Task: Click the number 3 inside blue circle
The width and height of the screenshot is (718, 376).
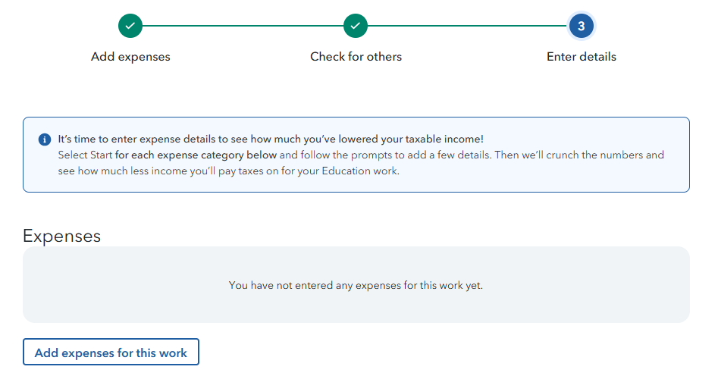Action: 581,26
